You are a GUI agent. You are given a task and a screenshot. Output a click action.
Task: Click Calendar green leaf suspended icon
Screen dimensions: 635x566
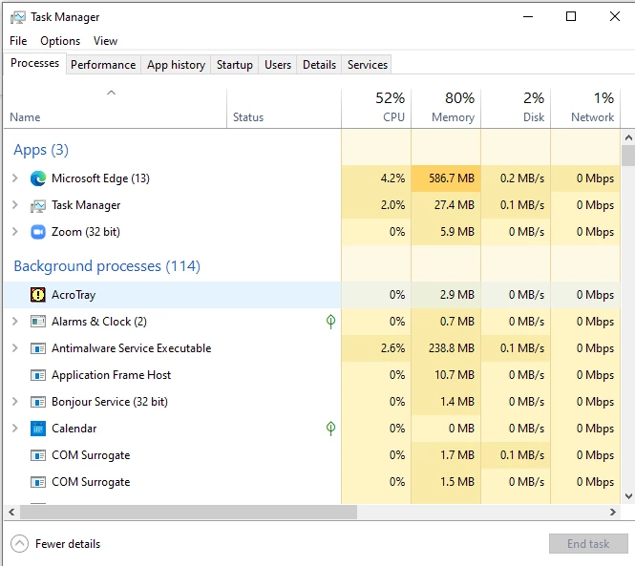(330, 429)
